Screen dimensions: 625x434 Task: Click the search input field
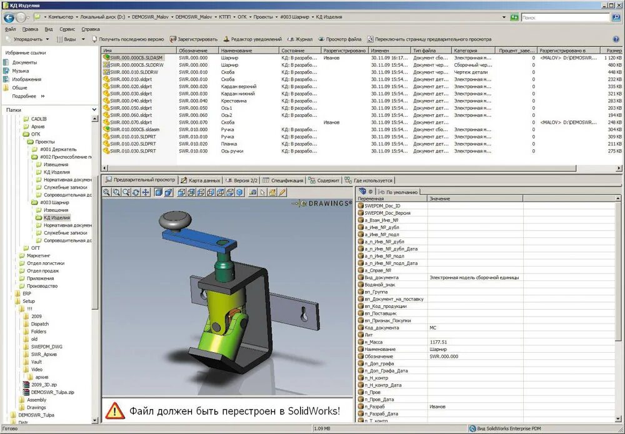click(x=565, y=17)
